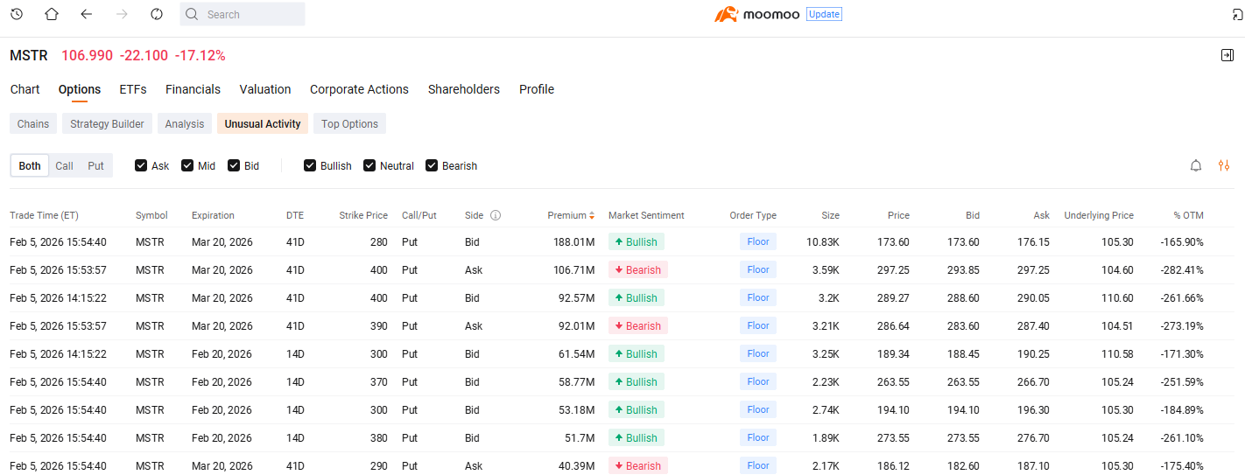Viewport: 1245px width, 475px height.
Task: Click the 297.25 price cell
Action: pyautogui.click(x=893, y=269)
